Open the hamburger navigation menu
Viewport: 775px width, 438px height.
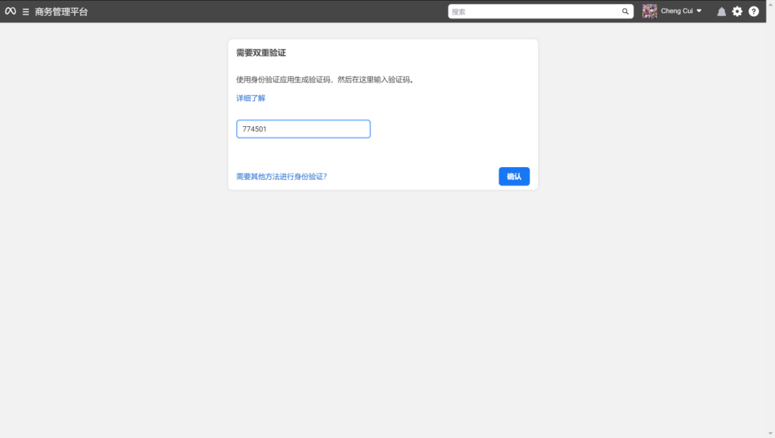click(25, 11)
